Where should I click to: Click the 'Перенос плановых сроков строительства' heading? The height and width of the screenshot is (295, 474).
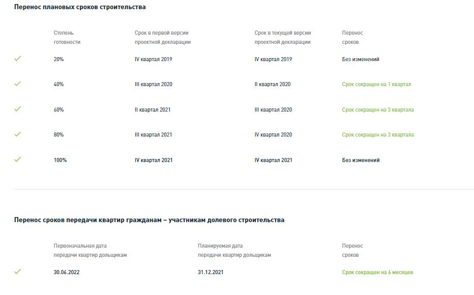pyautogui.click(x=80, y=7)
